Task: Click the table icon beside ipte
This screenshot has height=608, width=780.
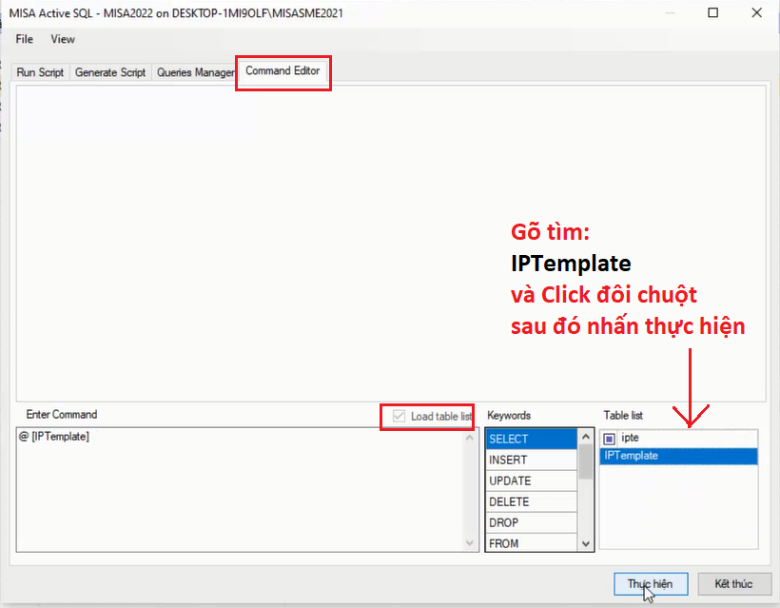Action: pyautogui.click(x=609, y=439)
